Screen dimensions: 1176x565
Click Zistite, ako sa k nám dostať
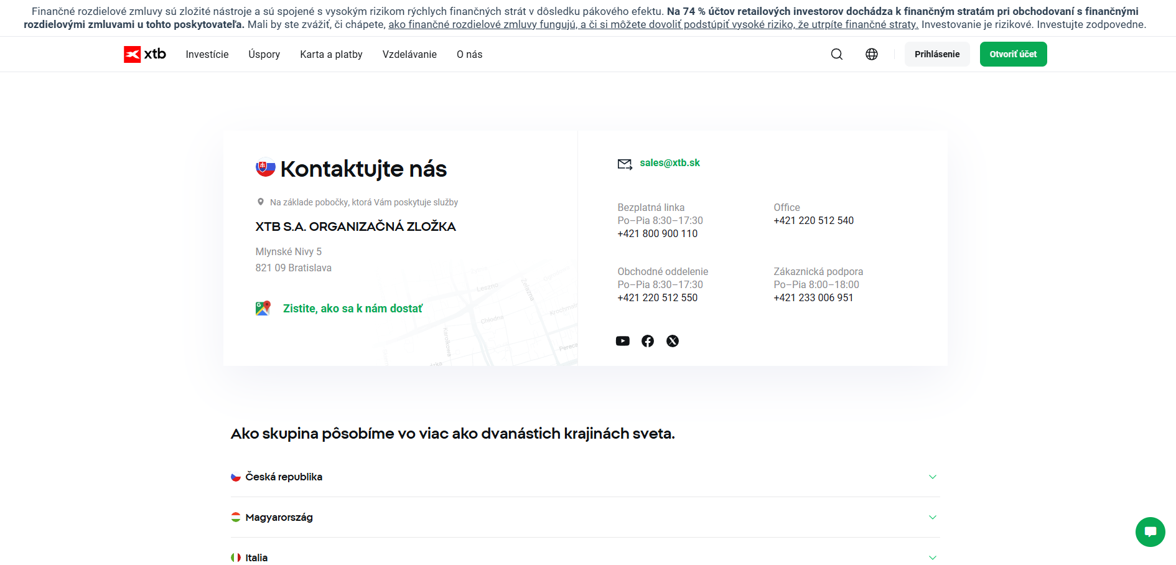click(353, 309)
